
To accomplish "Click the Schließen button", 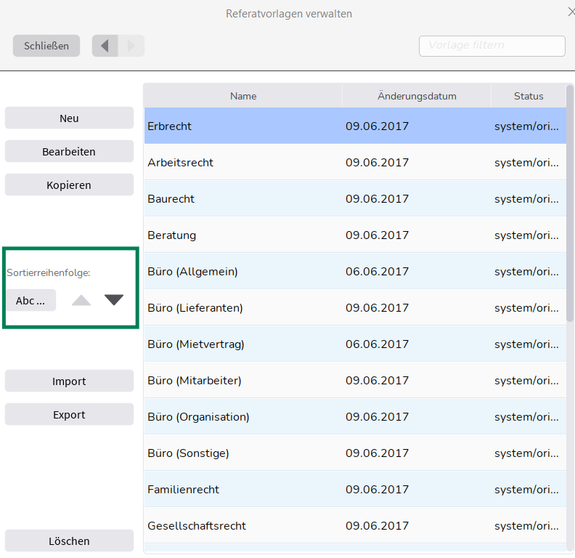I will (x=46, y=46).
